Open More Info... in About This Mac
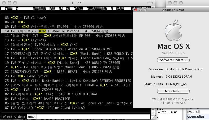This screenshot has height=120, width=209. [x=173, y=91]
